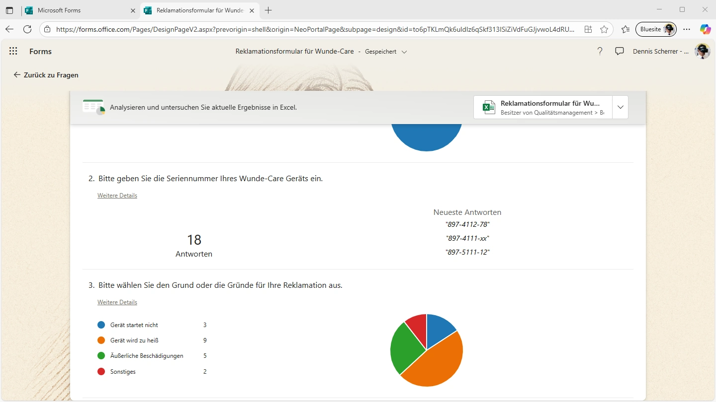Open the Forms app launcher waffle icon
The height and width of the screenshot is (402, 716).
[x=13, y=51]
